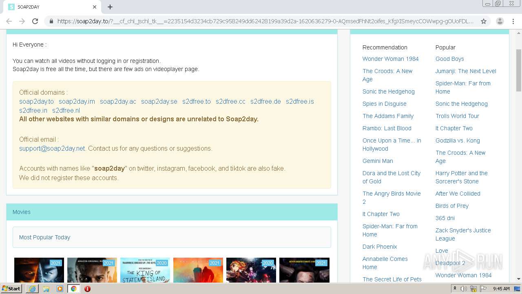Open Rambo: Last Blood link

(387, 128)
